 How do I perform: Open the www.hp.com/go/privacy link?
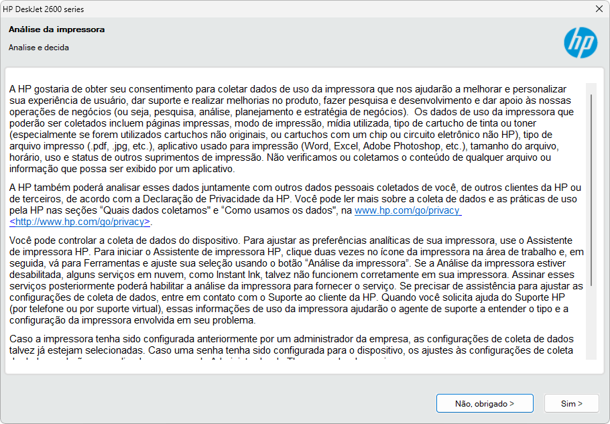[407, 210]
